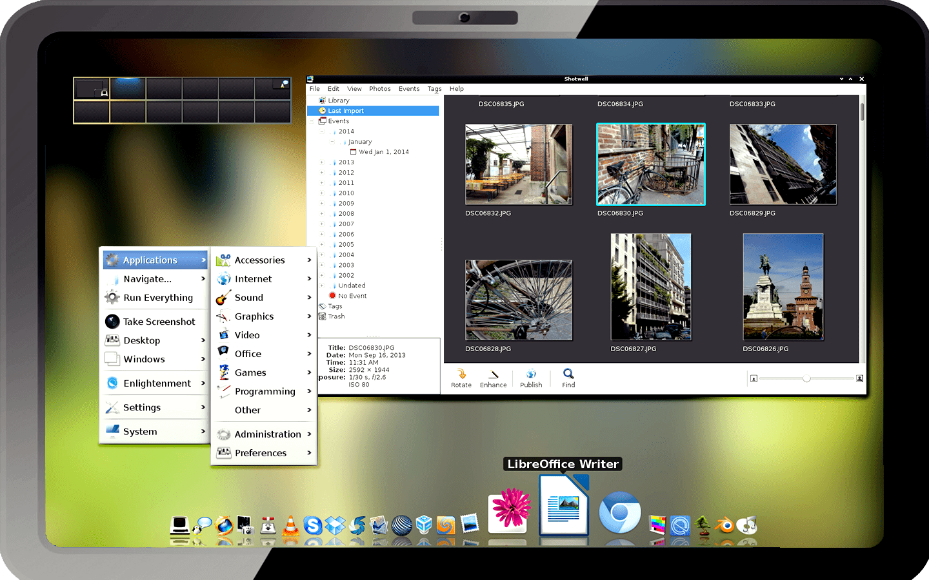Viewport: 929px width, 580px height.
Task: Open VLC cone icon in the dock
Action: click(291, 526)
